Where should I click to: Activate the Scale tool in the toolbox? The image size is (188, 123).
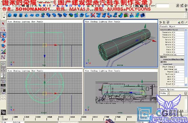3,46
